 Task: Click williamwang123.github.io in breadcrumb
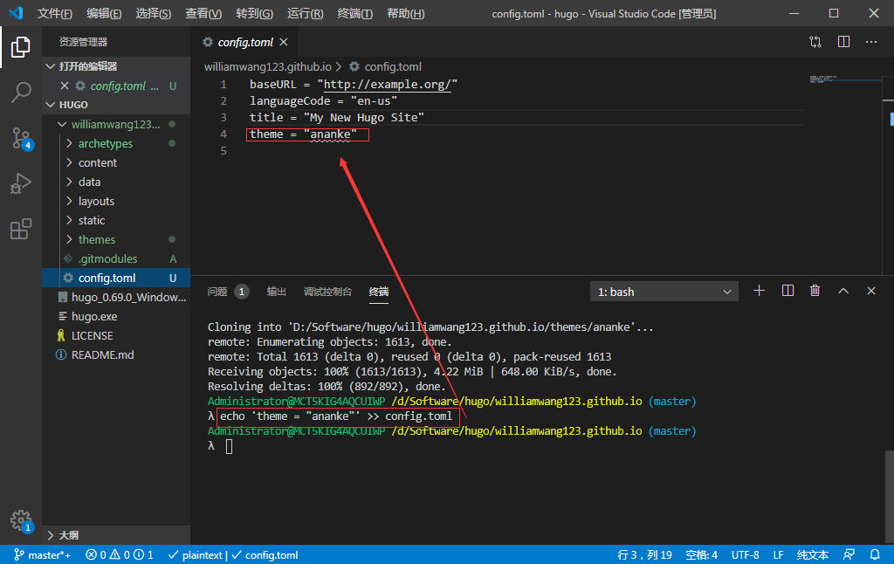[x=268, y=66]
